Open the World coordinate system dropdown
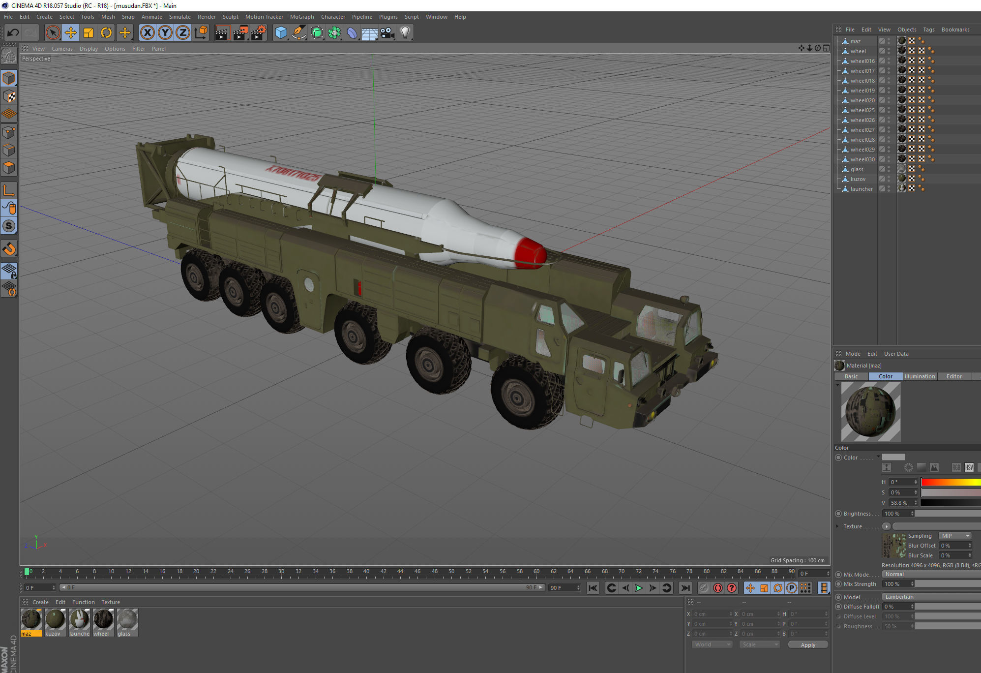 pos(712,644)
